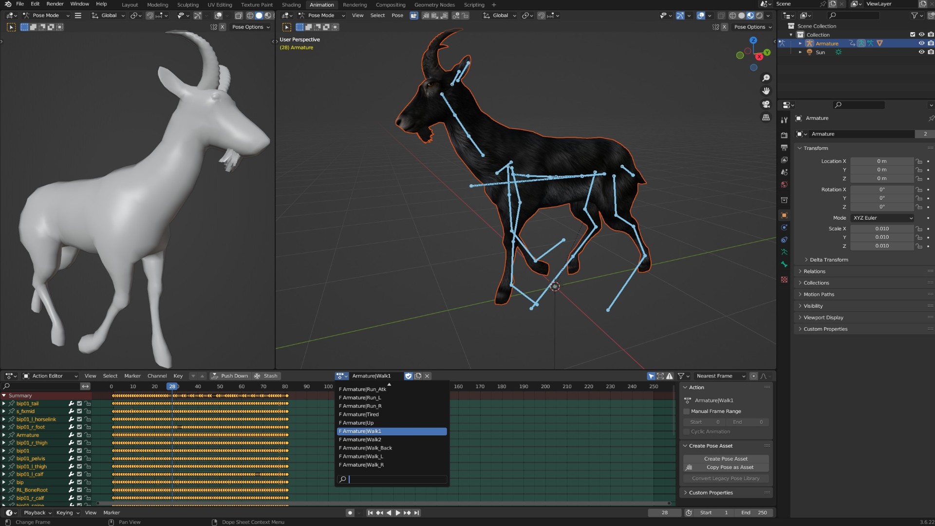Enable Manual Frame Range checkbox
The height and width of the screenshot is (526, 935).
pos(687,412)
